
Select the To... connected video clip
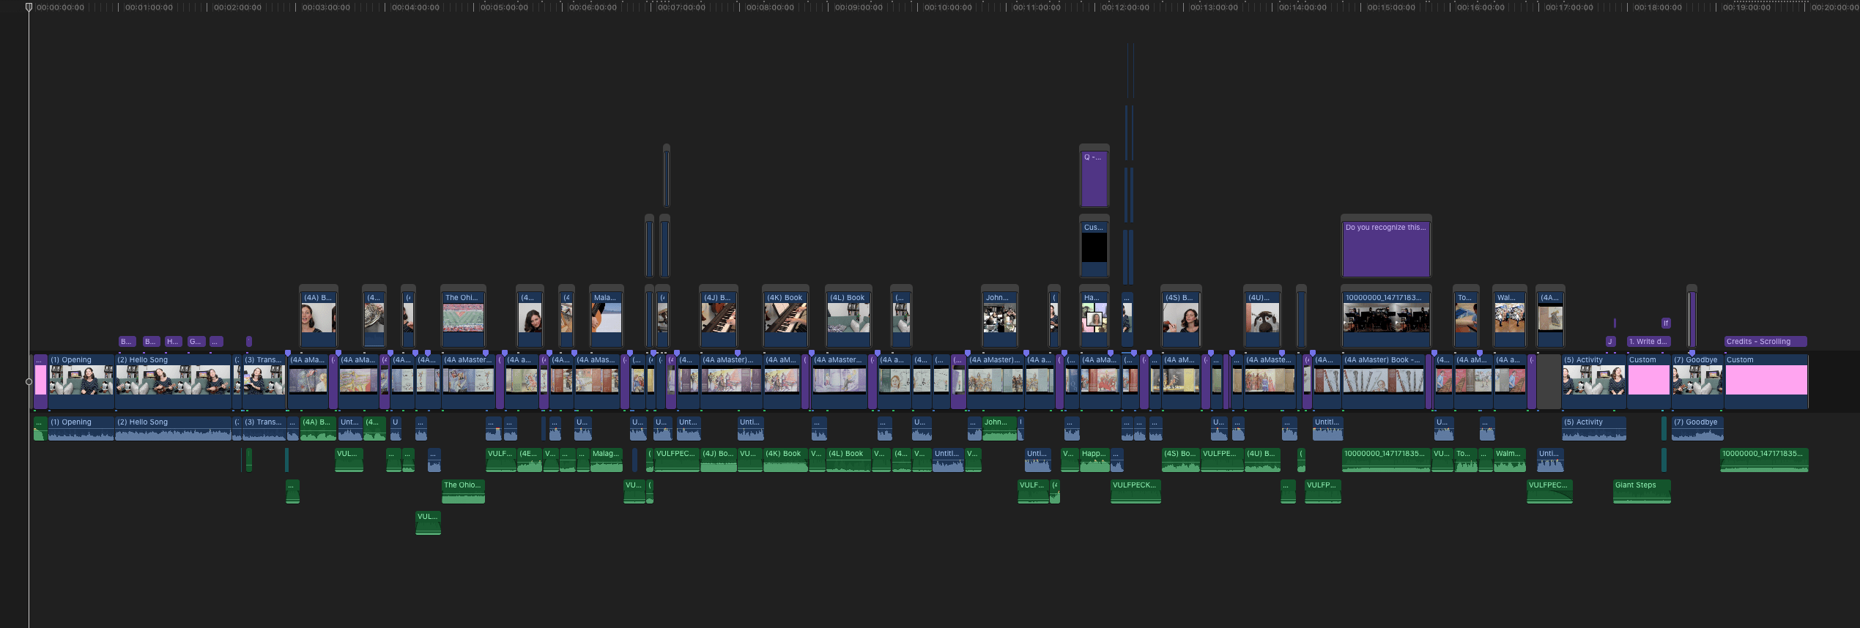click(1466, 319)
